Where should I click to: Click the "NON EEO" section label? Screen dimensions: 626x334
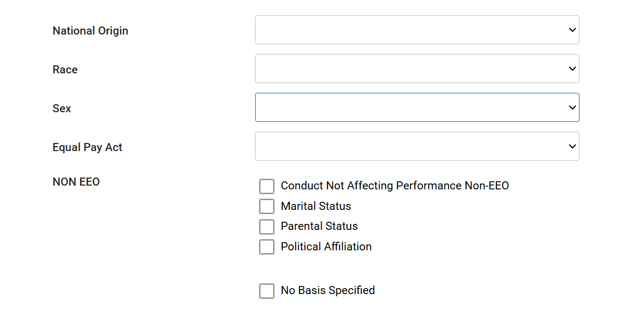76,182
